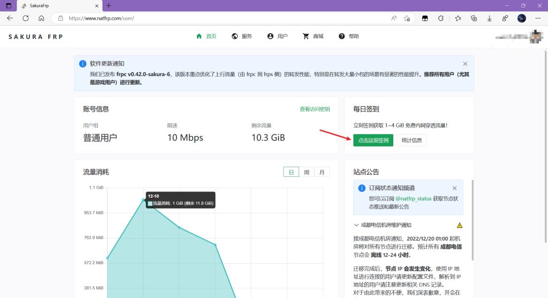The image size is (548, 298).
Task: Reload the current page
Action: pyautogui.click(x=26, y=18)
